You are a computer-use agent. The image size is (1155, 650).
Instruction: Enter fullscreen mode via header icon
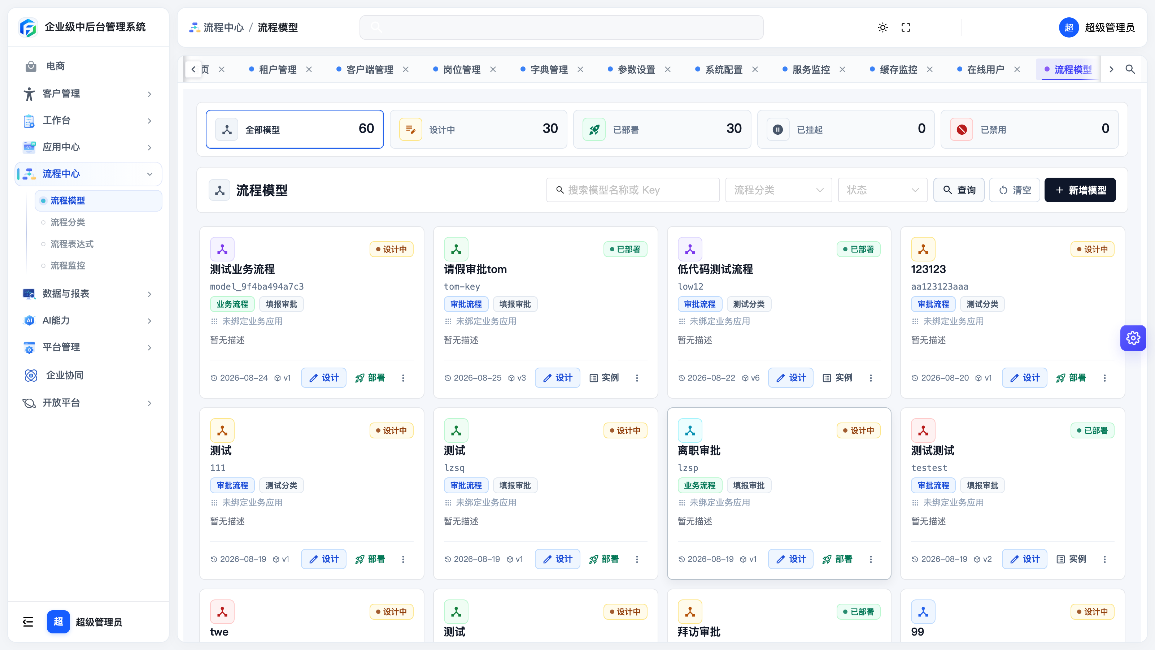click(906, 27)
